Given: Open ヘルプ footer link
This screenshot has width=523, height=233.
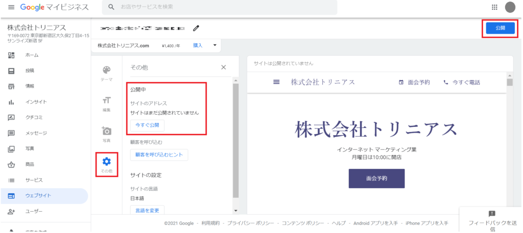Looking at the screenshot, I should 339,223.
